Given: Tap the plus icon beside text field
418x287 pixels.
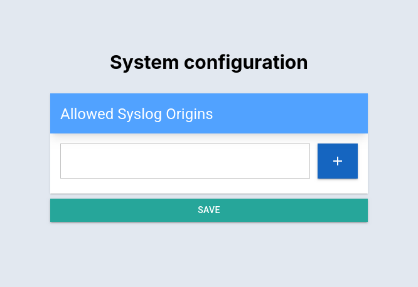Looking at the screenshot, I should click(x=338, y=161).
